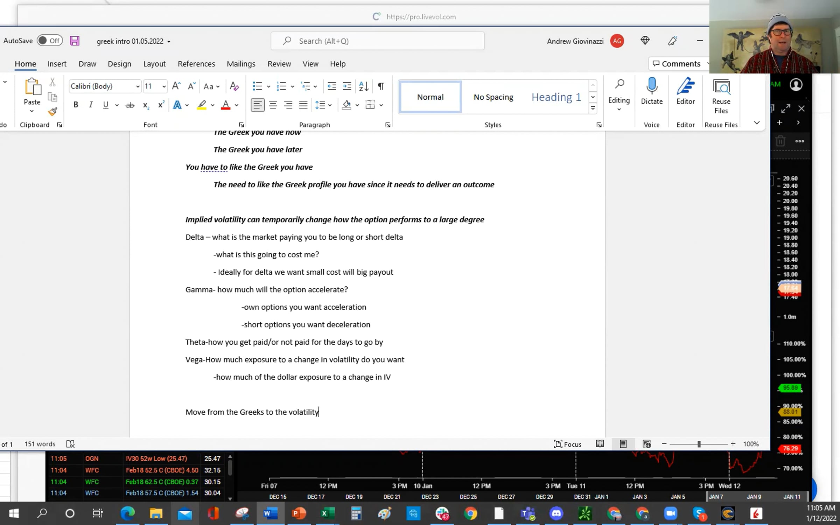Click the Numbering list icon

point(281,86)
